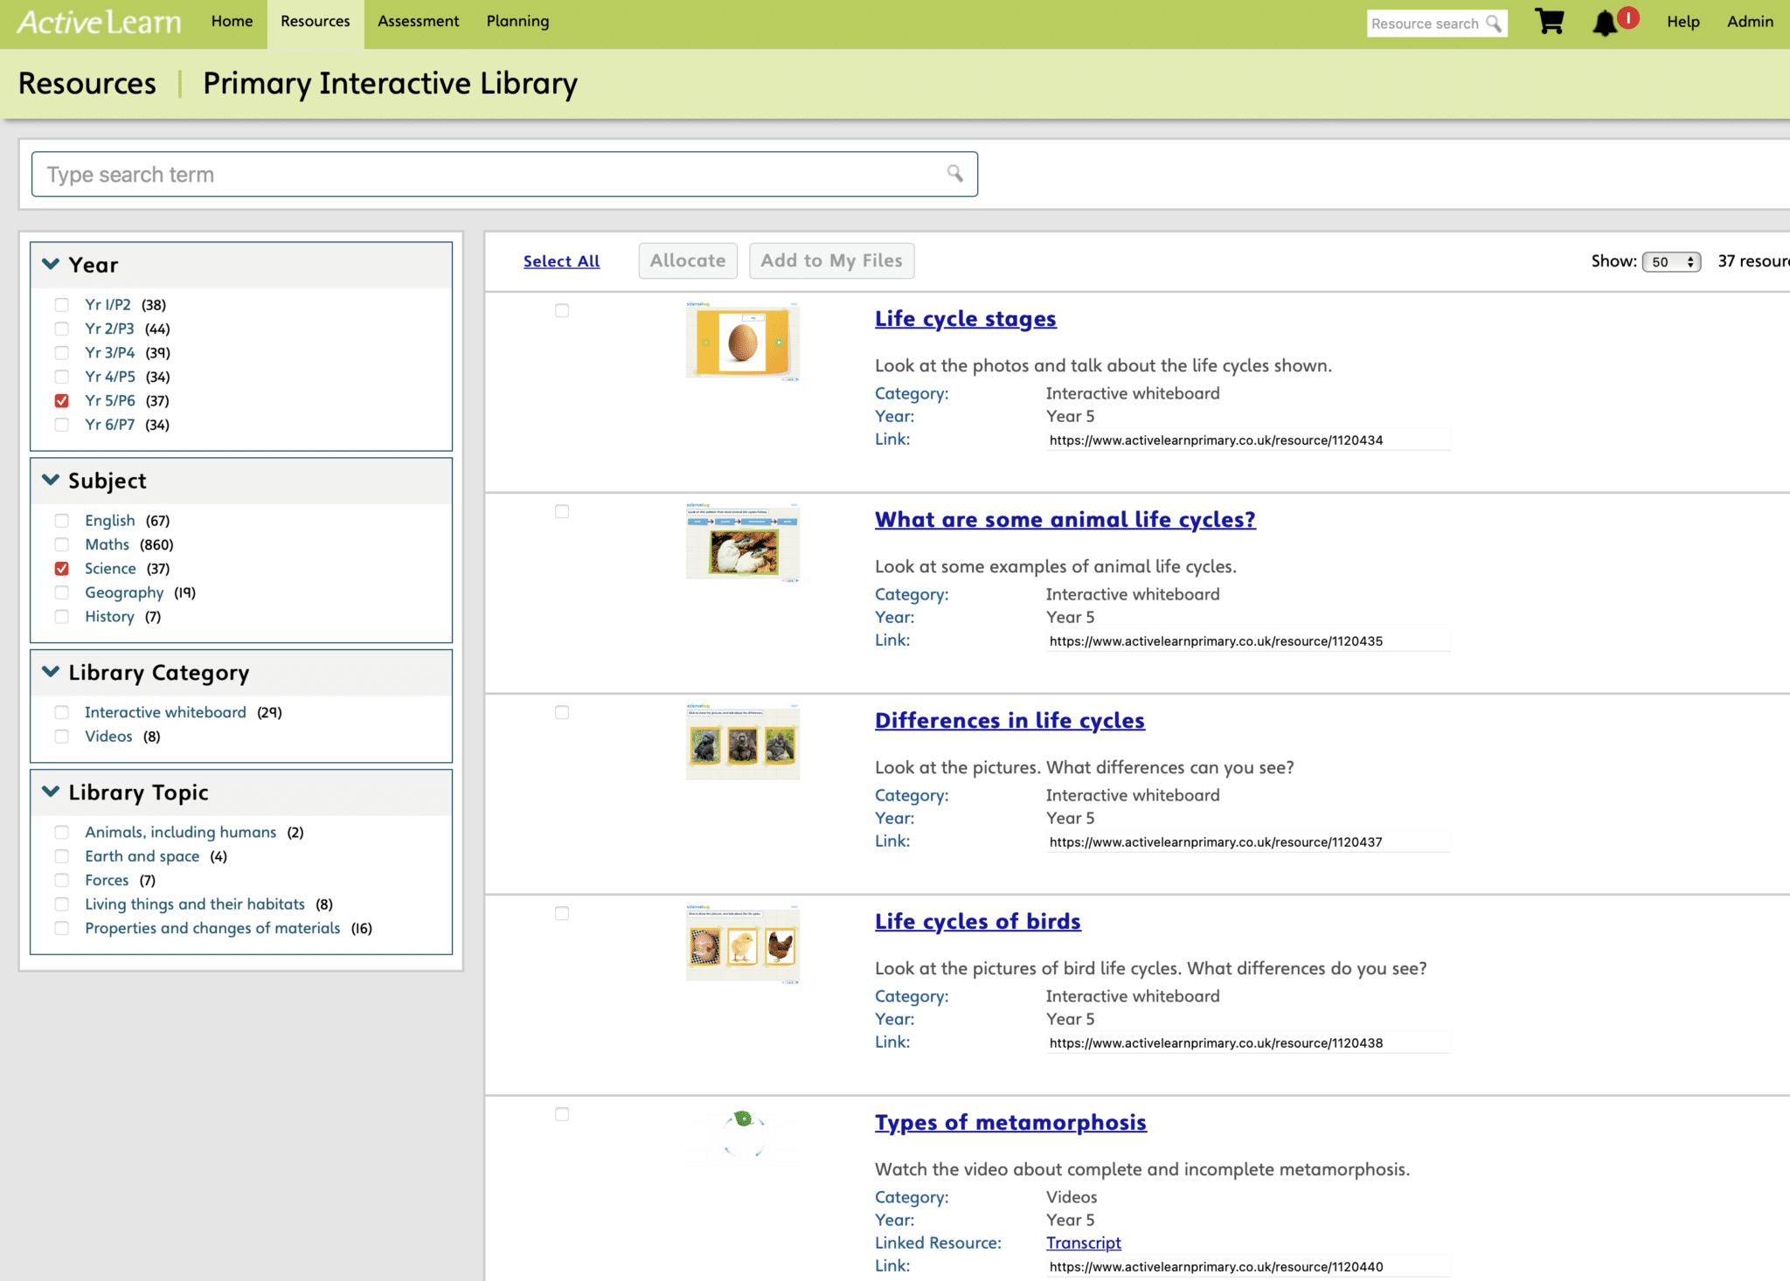Open the Show results count dropdown
1790x1281 pixels.
1670,261
